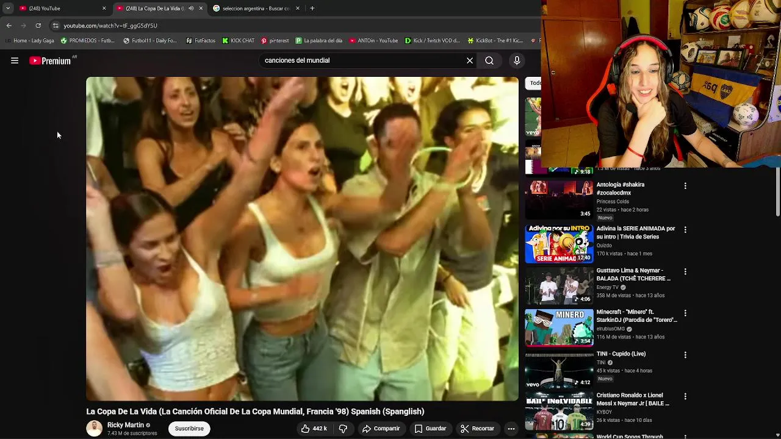Click the video title La Copa De La Vida
This screenshot has height=439, width=781.
click(255, 412)
